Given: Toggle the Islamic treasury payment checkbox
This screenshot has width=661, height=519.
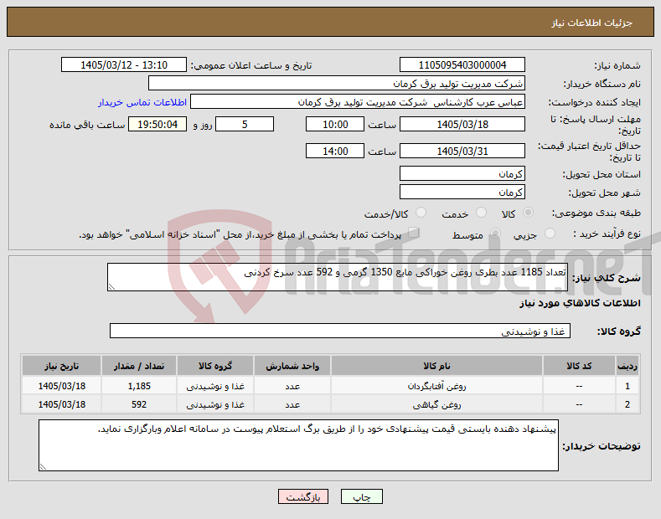Looking at the screenshot, I should 414,233.
